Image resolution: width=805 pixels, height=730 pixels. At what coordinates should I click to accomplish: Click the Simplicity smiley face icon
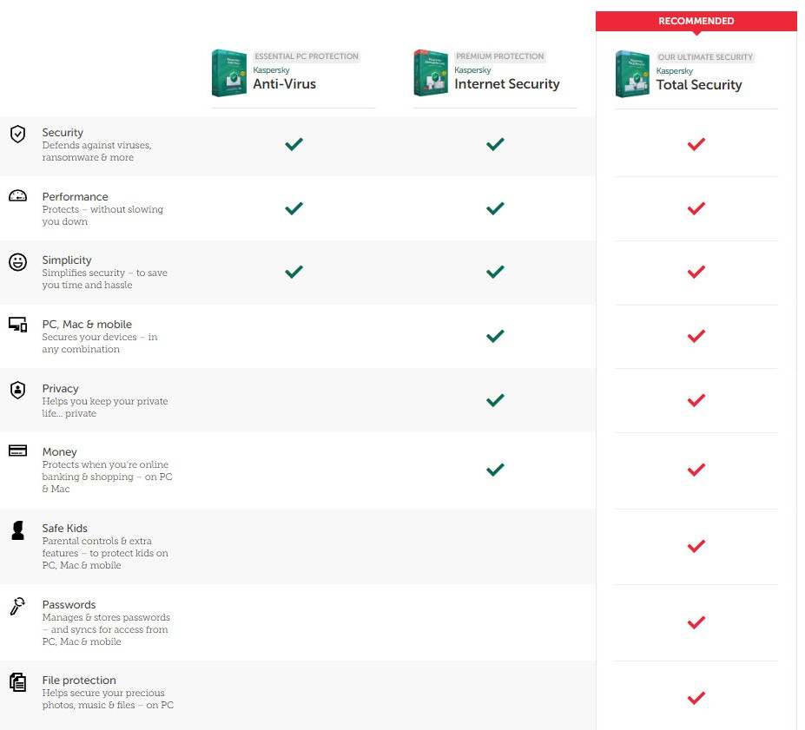pos(17,261)
